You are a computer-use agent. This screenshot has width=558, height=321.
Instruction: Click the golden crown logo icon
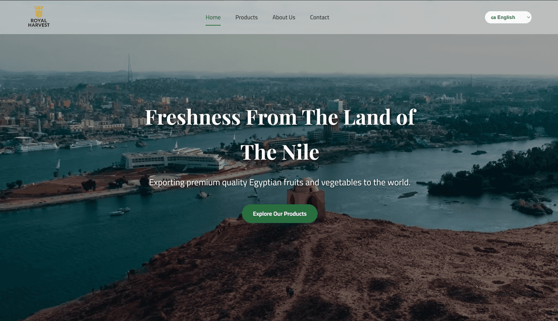point(39,12)
